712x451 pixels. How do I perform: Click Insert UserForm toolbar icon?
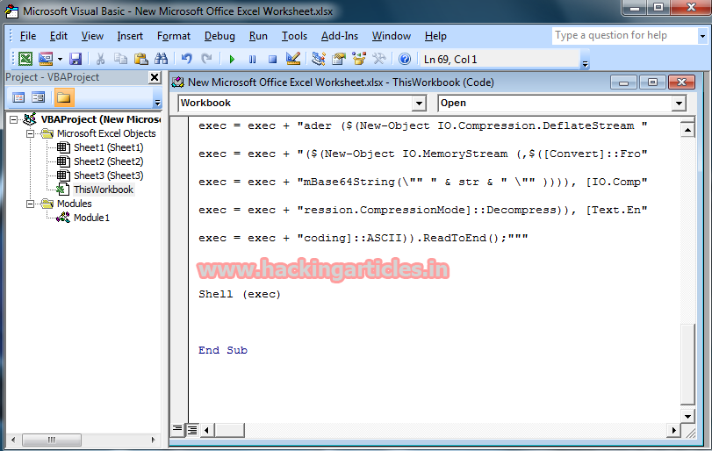[x=46, y=59]
